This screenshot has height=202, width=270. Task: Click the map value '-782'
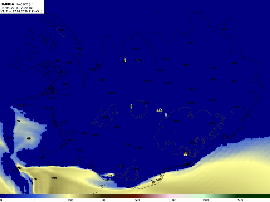pos(61,30)
